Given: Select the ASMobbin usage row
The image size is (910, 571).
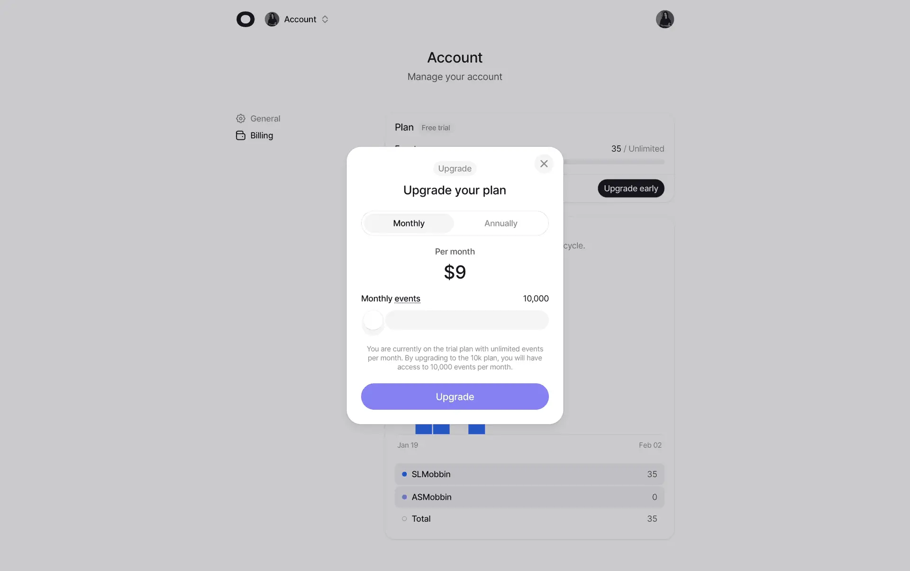Looking at the screenshot, I should pyautogui.click(x=529, y=497).
